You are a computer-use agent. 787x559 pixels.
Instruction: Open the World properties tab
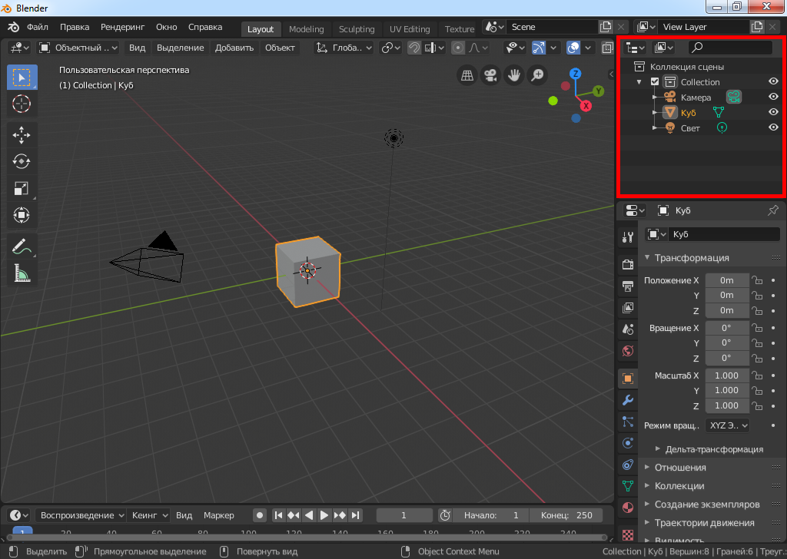pyautogui.click(x=628, y=351)
